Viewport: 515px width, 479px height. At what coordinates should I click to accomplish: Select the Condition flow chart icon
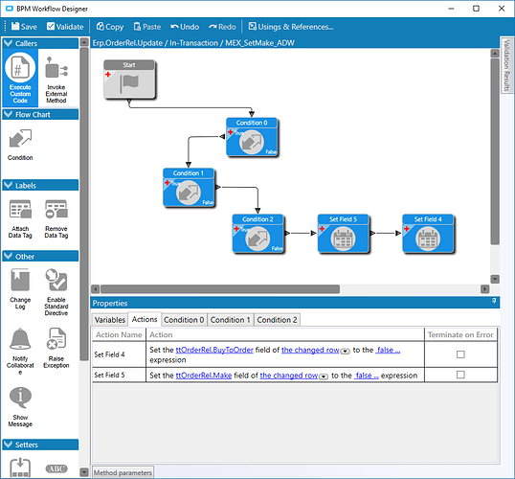(20, 138)
